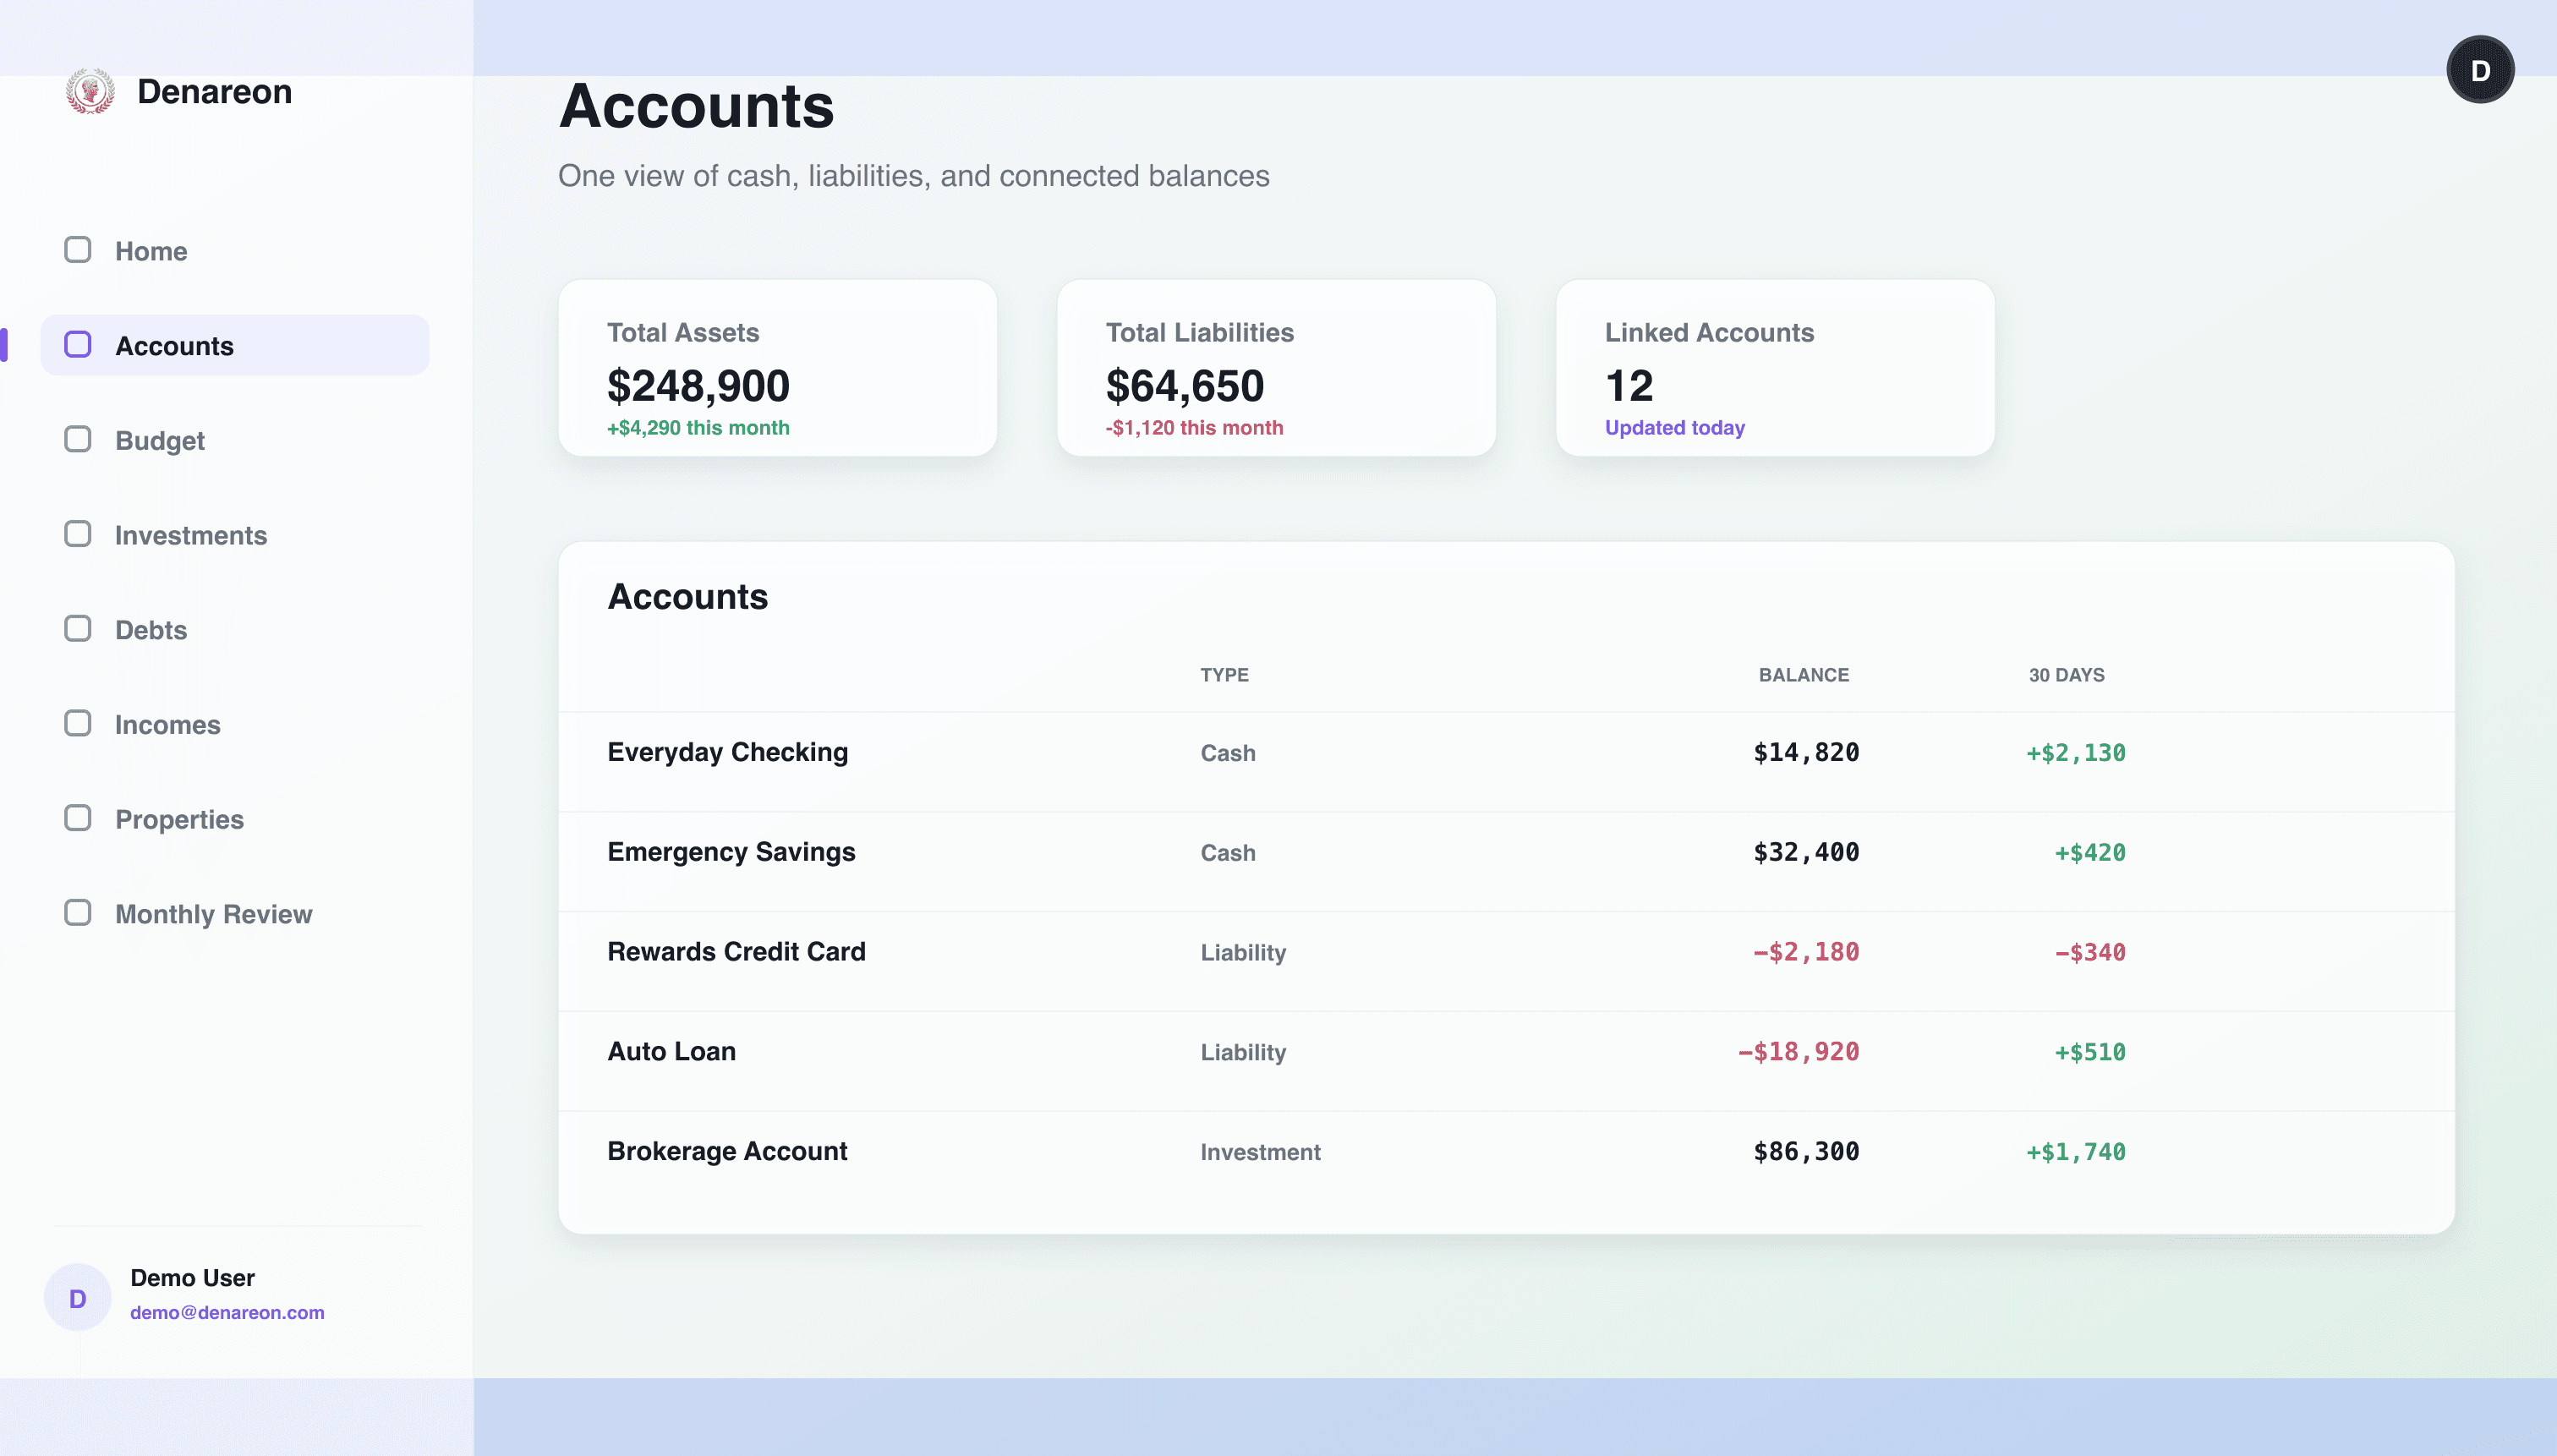Click the demo@denareon.com email link

pyautogui.click(x=227, y=1312)
